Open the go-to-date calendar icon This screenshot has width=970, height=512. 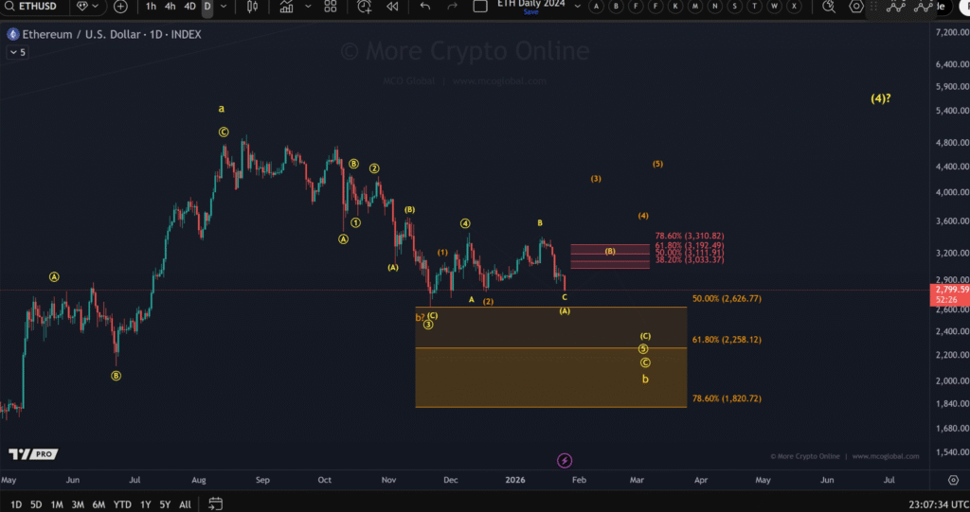pos(215,503)
